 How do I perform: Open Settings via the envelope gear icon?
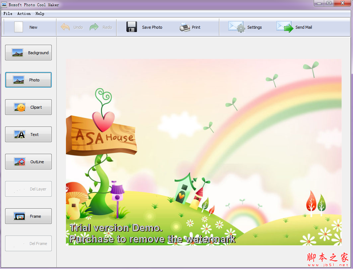click(236, 27)
